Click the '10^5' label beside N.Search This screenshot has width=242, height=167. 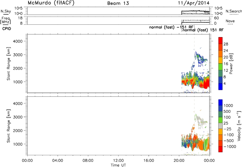(x=218, y=8)
